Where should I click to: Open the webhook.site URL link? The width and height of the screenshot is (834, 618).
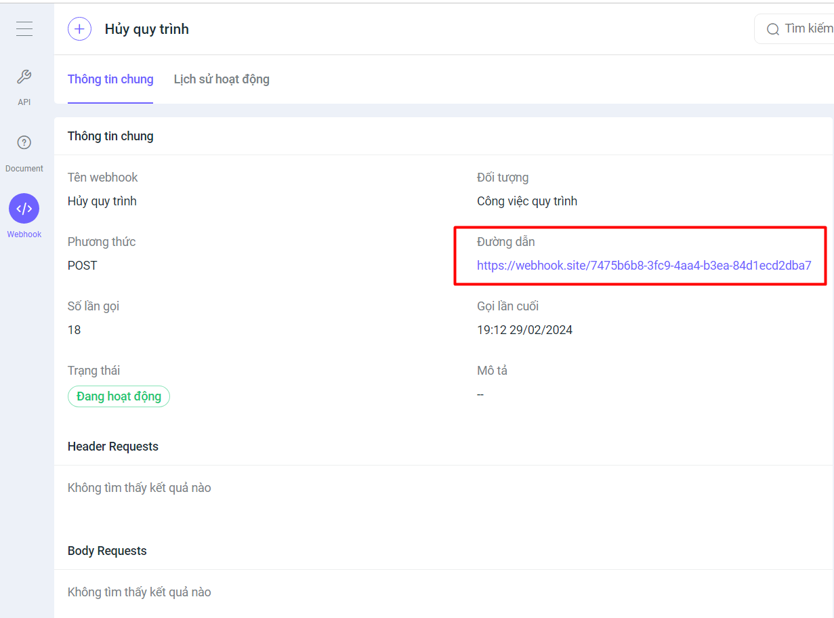point(644,266)
